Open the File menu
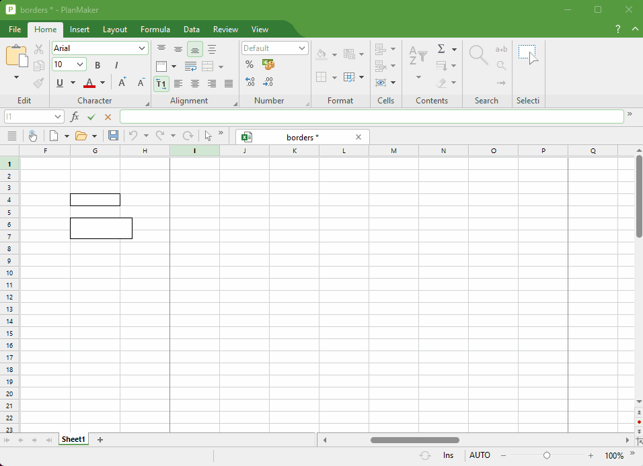The width and height of the screenshot is (643, 466). coord(15,30)
